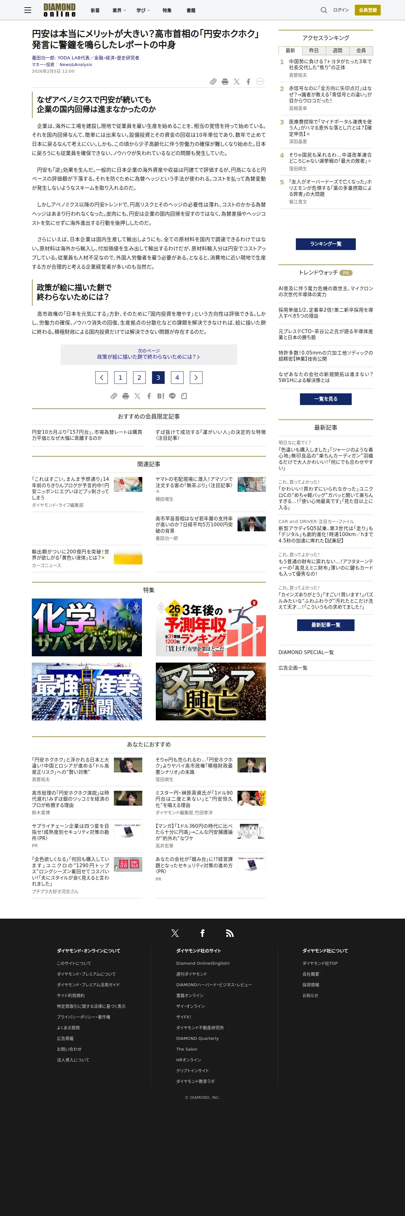Open Diamond's X account from the footer
The height and width of the screenshot is (1216, 405).
tap(175, 933)
